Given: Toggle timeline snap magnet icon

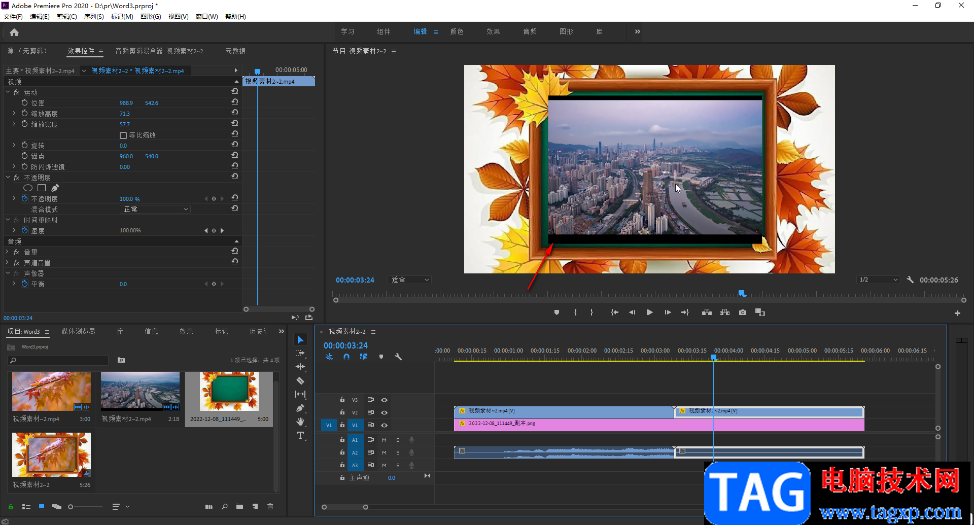Looking at the screenshot, I should tap(346, 357).
